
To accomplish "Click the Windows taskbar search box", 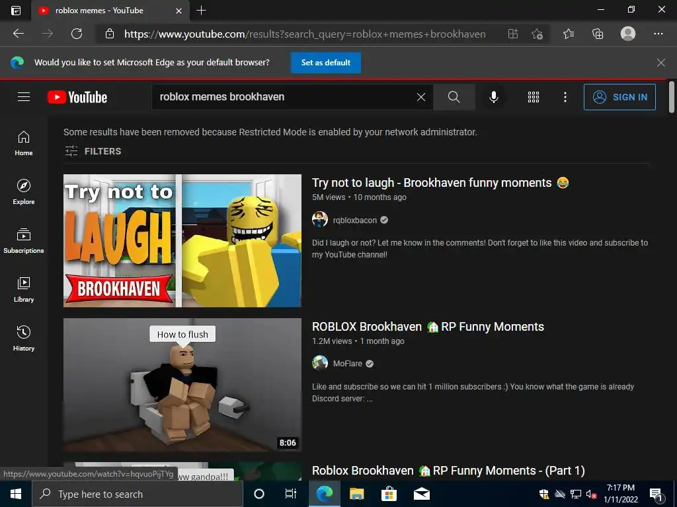I will click(x=138, y=494).
